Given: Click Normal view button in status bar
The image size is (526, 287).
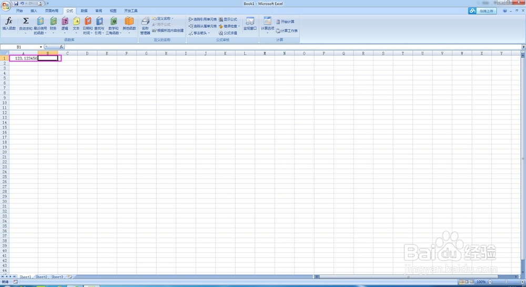Looking at the screenshot, I should point(461,282).
